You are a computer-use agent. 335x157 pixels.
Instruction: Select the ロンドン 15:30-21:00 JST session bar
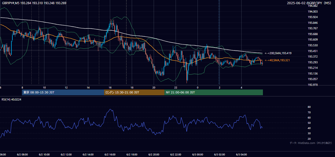pos(134,92)
